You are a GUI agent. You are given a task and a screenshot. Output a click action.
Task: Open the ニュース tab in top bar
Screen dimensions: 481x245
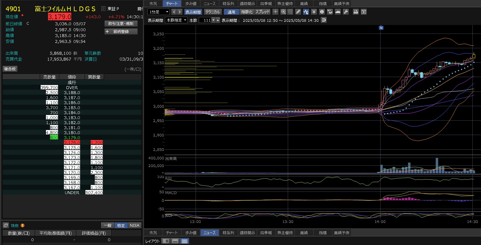pyautogui.click(x=210, y=4)
